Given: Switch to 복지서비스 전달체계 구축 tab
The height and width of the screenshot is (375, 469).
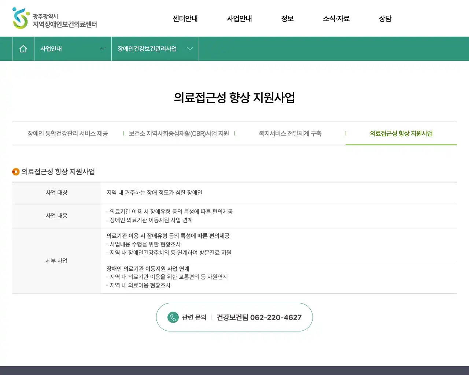Looking at the screenshot, I should click(x=290, y=134).
